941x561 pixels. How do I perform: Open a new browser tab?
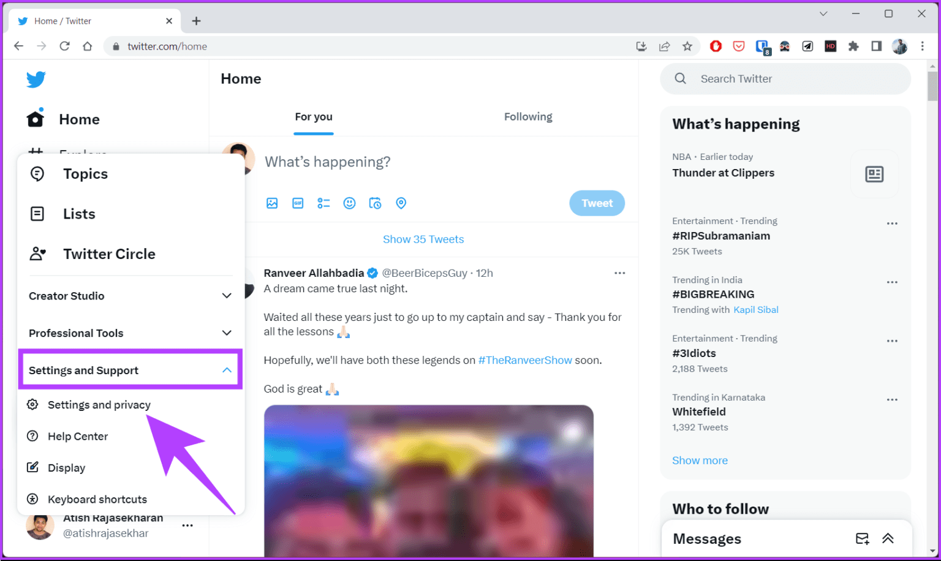coord(196,21)
